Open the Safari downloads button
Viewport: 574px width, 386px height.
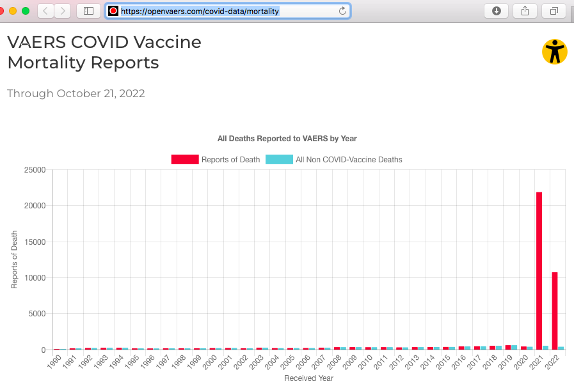(497, 11)
